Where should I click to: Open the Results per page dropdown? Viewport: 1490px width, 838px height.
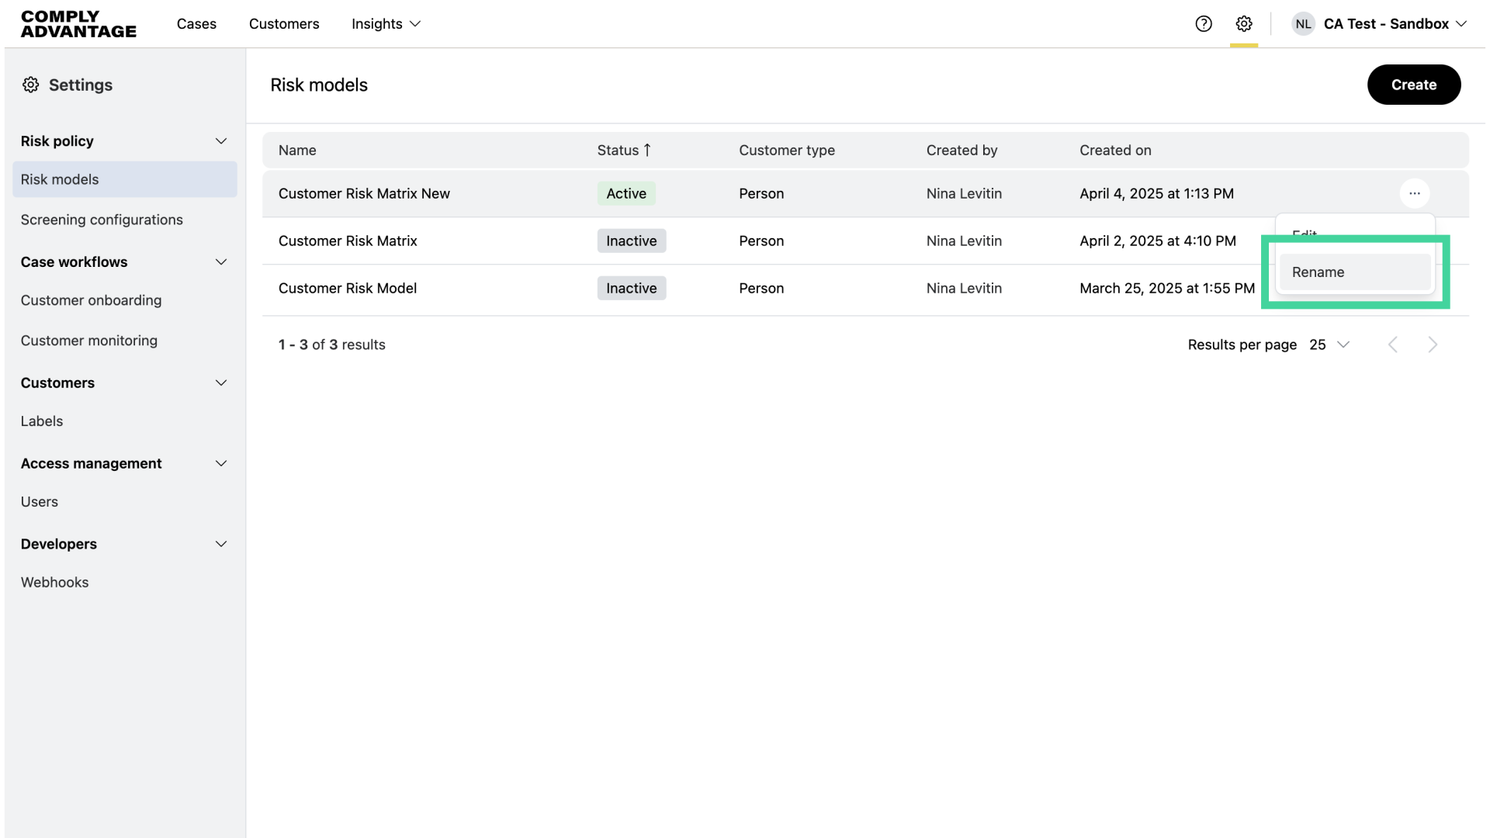click(x=1329, y=345)
